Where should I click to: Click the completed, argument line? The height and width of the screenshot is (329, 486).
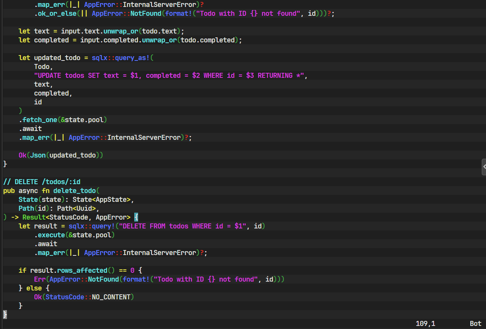[x=53, y=93]
